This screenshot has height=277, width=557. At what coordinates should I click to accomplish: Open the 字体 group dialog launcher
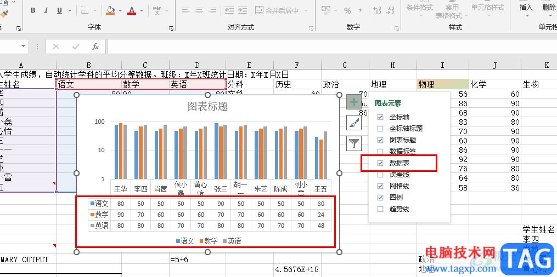click(171, 28)
